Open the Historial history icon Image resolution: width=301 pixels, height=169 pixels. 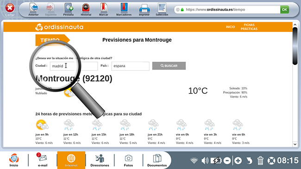(x=86, y=8)
